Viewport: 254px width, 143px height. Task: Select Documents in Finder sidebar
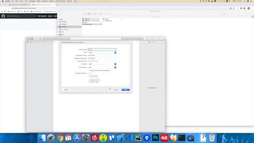pyautogui.click(x=70, y=29)
